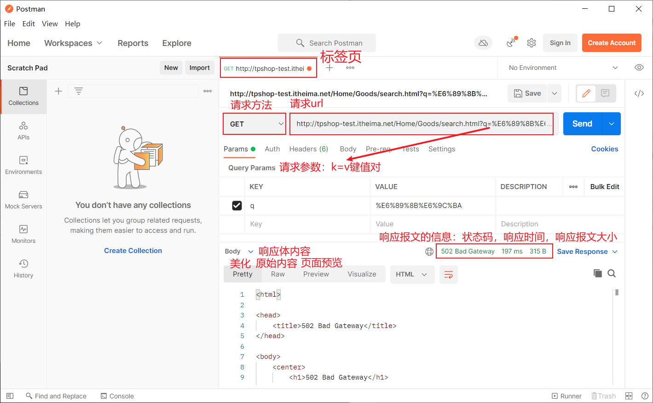Uncheck the q query parameter checkbox
This screenshot has width=653, height=403.
(237, 206)
